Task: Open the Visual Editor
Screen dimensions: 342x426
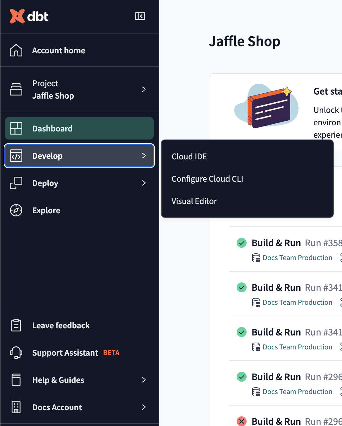Action: [x=194, y=201]
